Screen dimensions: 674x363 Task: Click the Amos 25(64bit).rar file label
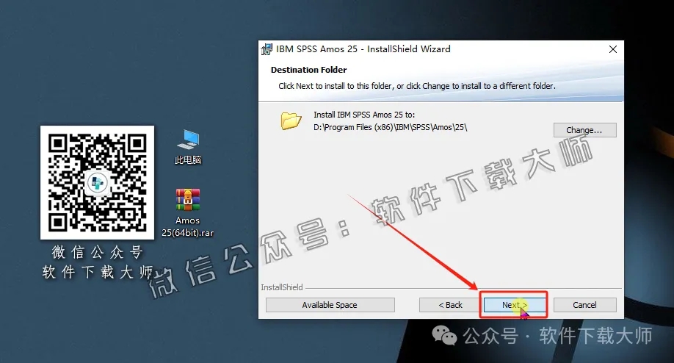coord(188,226)
